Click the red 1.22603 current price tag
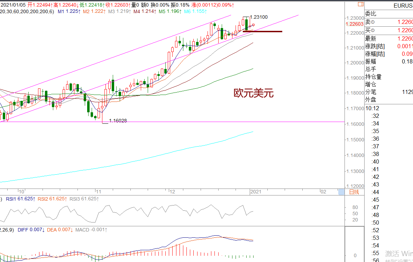Viewport: 413px width, 262px height. (x=355, y=24)
